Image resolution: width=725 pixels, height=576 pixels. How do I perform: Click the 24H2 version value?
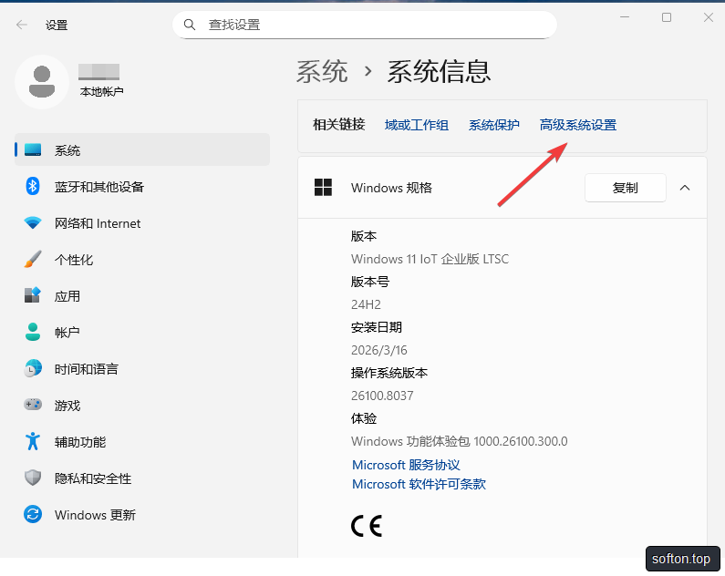tap(366, 304)
